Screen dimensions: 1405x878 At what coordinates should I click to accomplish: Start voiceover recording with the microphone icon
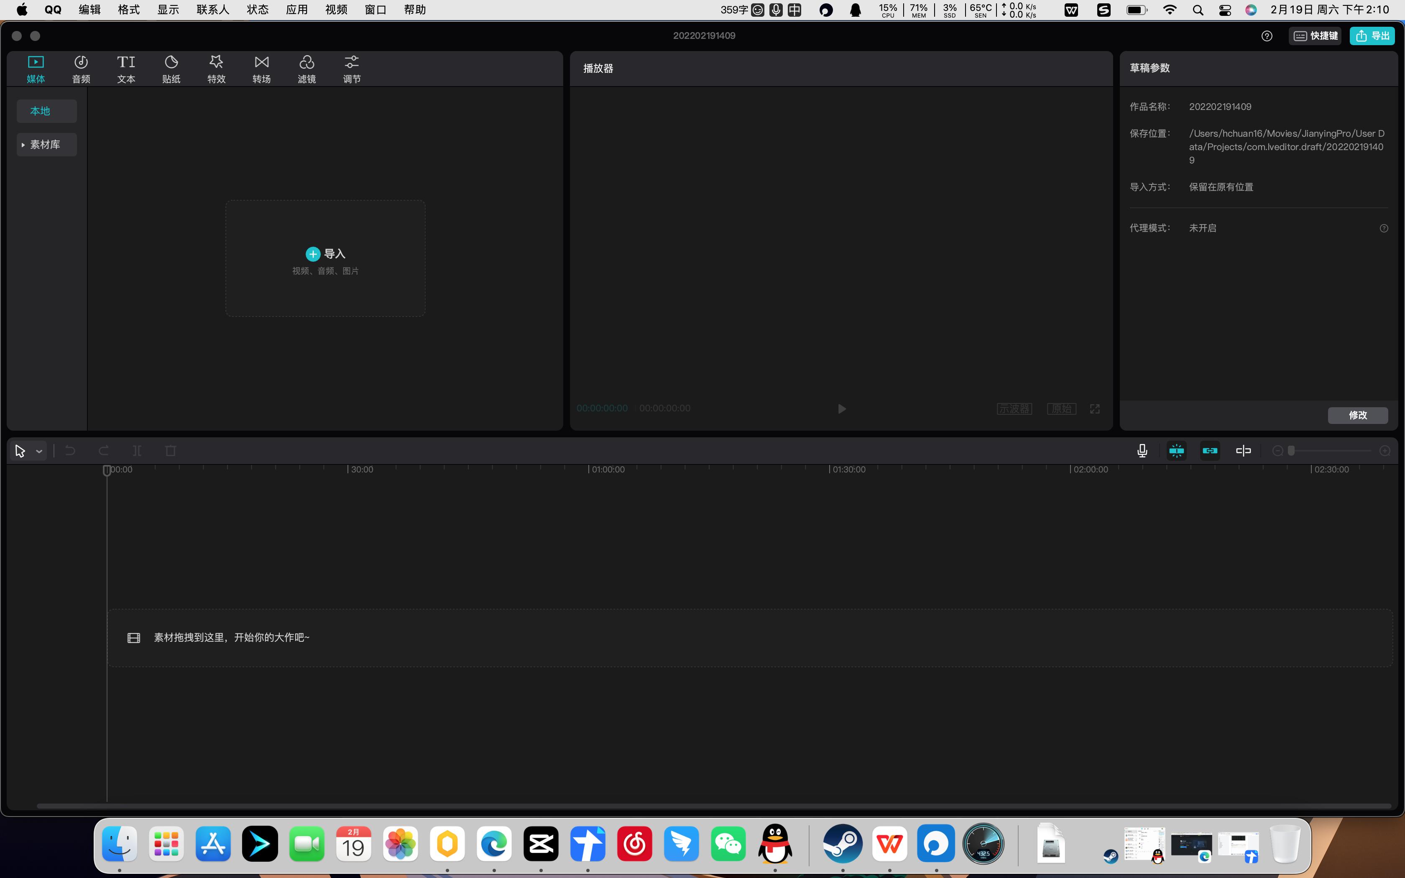pyautogui.click(x=1142, y=451)
